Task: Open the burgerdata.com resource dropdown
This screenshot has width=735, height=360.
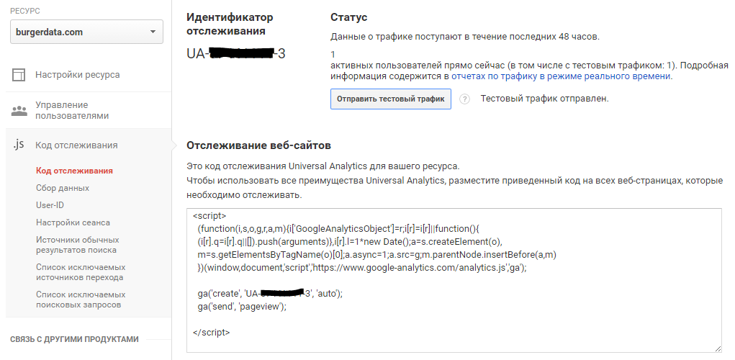Action: pyautogui.click(x=86, y=32)
